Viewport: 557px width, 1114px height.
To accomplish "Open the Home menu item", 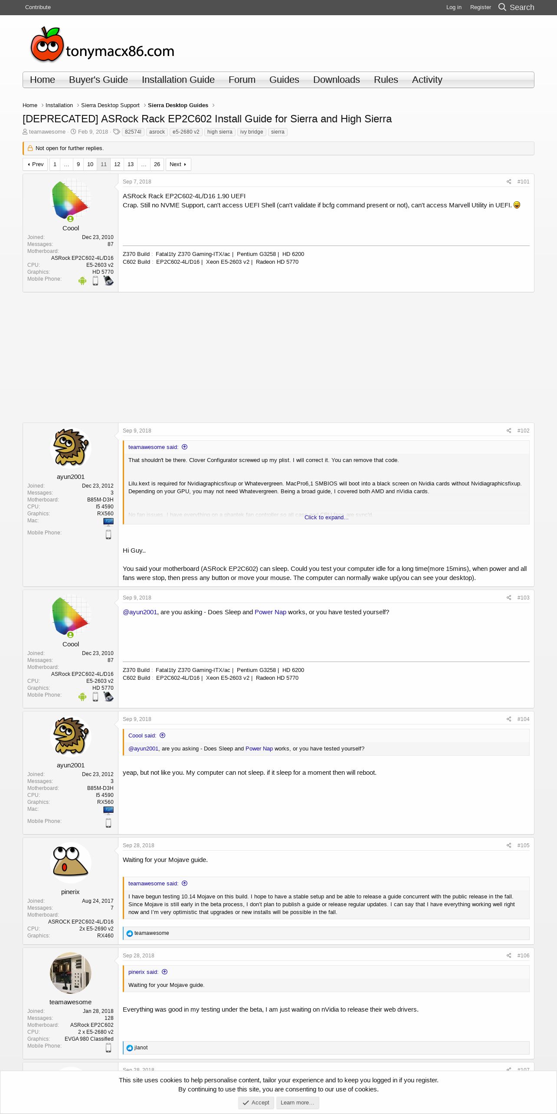I will [43, 80].
